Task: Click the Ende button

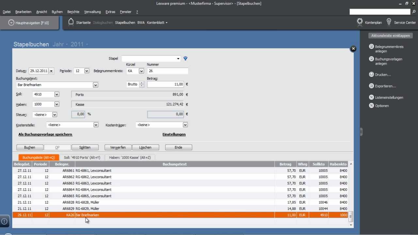Action: [x=178, y=148]
